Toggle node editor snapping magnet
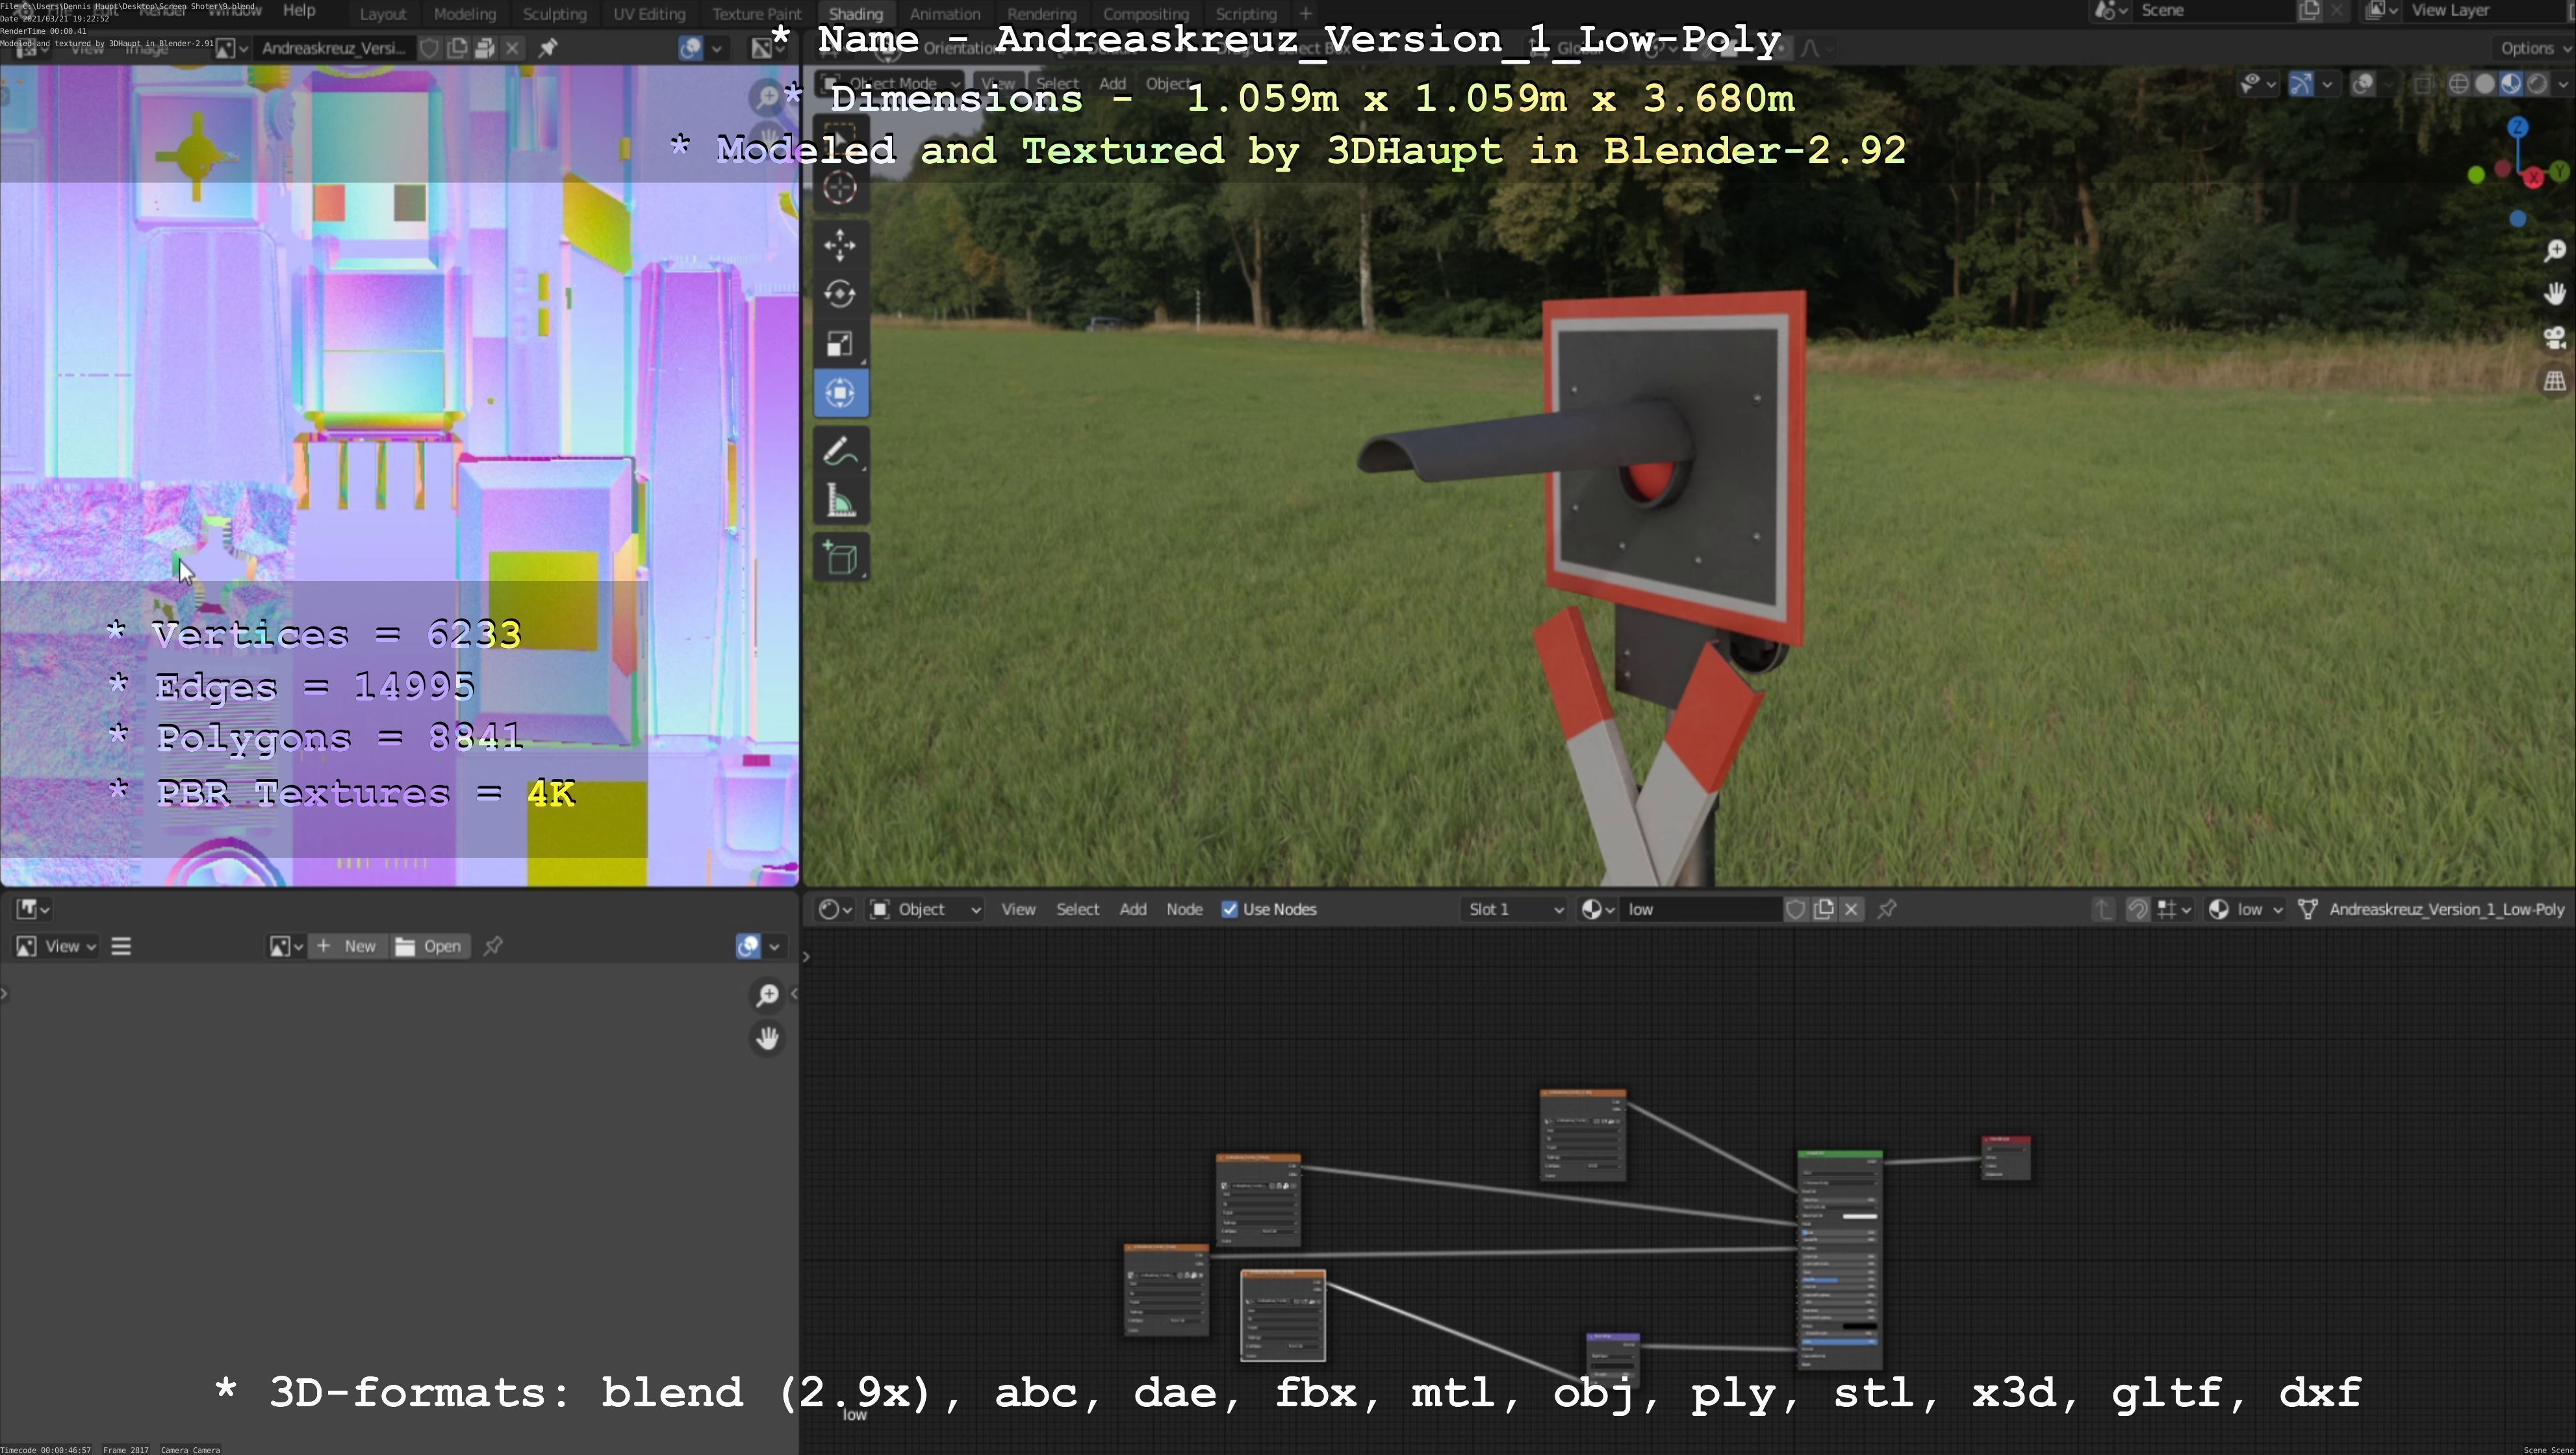2576x1455 pixels. click(x=2137, y=909)
